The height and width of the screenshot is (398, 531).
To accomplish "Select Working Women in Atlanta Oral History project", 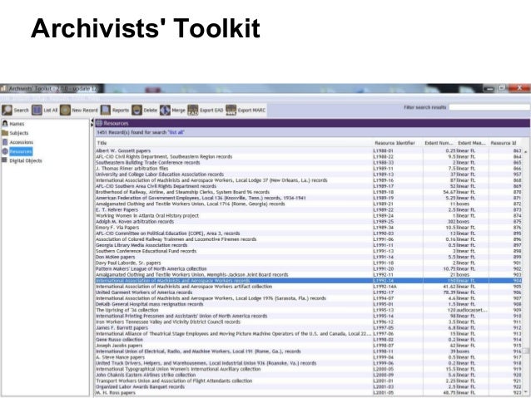I will tap(309, 215).
